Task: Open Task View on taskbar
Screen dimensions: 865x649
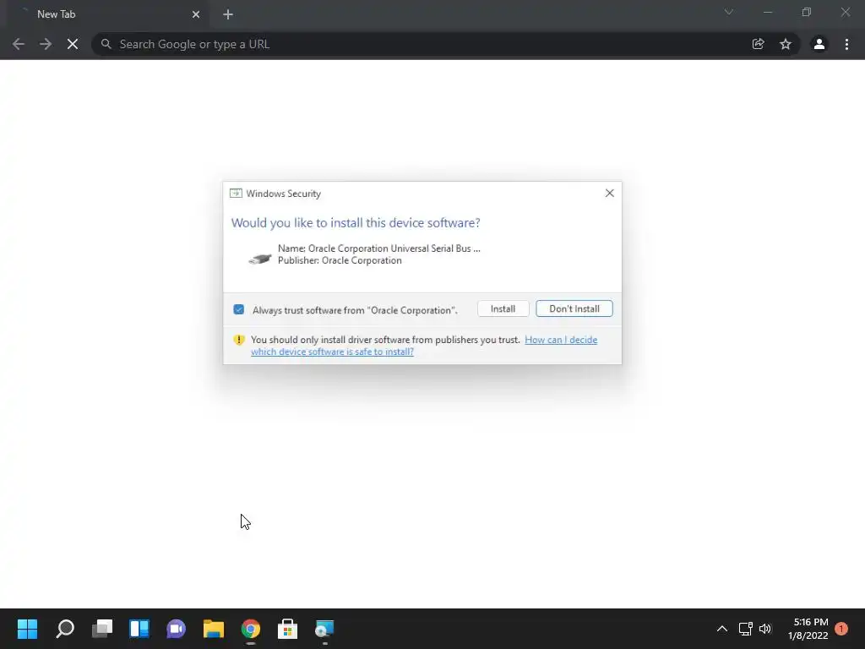Action: 102,629
